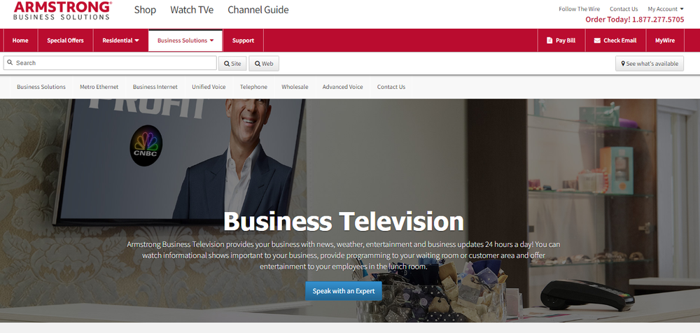
Task: Open the Special Offers menu item
Action: [66, 41]
